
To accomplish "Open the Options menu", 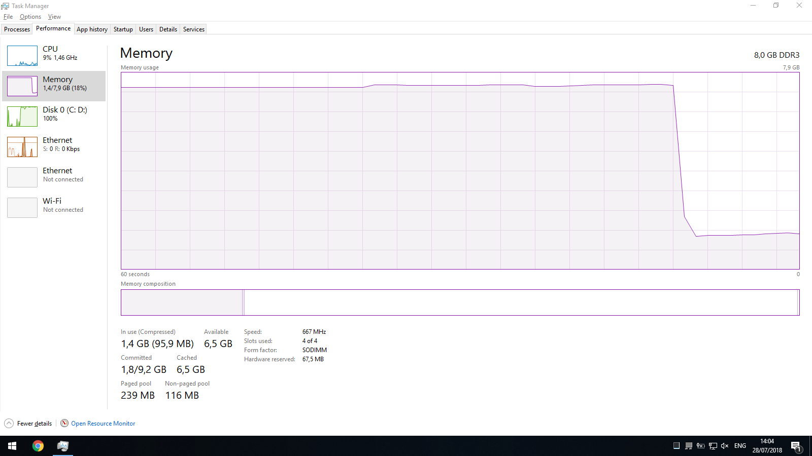I will tap(30, 16).
